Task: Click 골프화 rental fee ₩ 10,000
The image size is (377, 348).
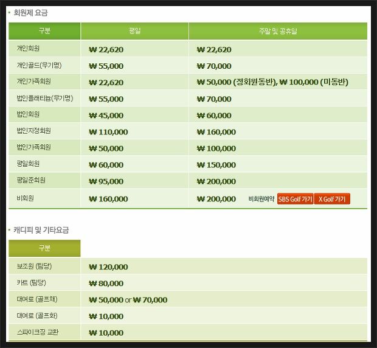Action: [x=106, y=316]
